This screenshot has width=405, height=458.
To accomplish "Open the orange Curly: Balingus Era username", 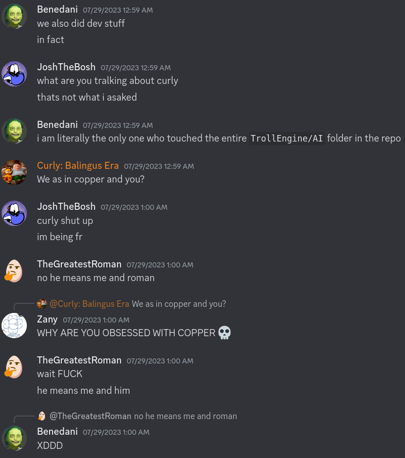I will click(x=78, y=166).
